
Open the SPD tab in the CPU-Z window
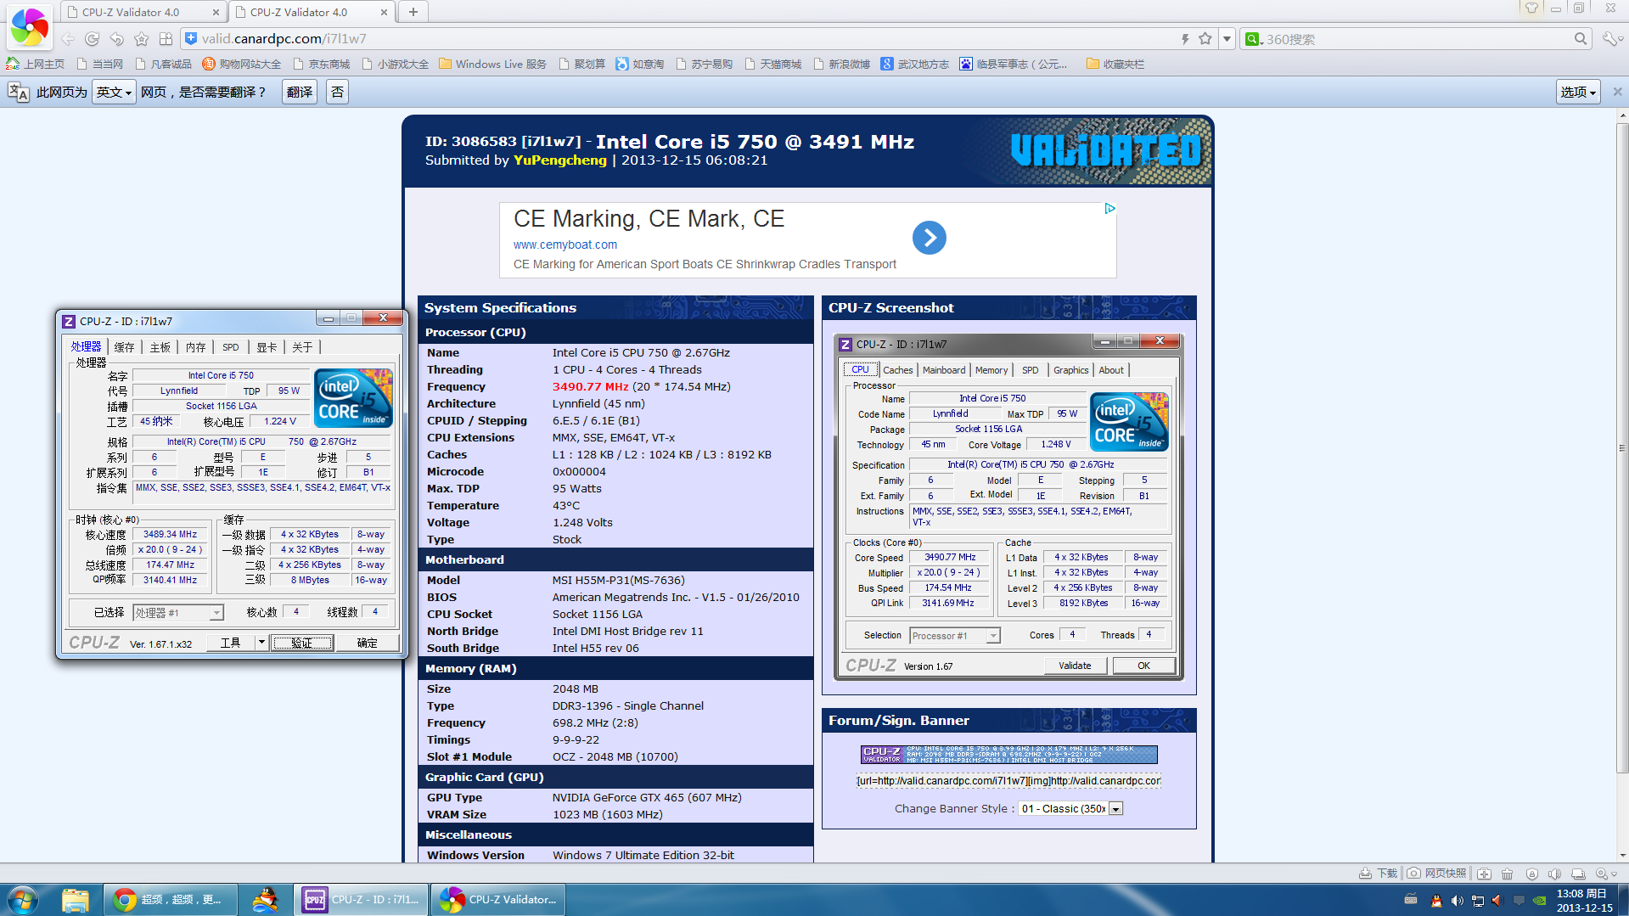[231, 346]
